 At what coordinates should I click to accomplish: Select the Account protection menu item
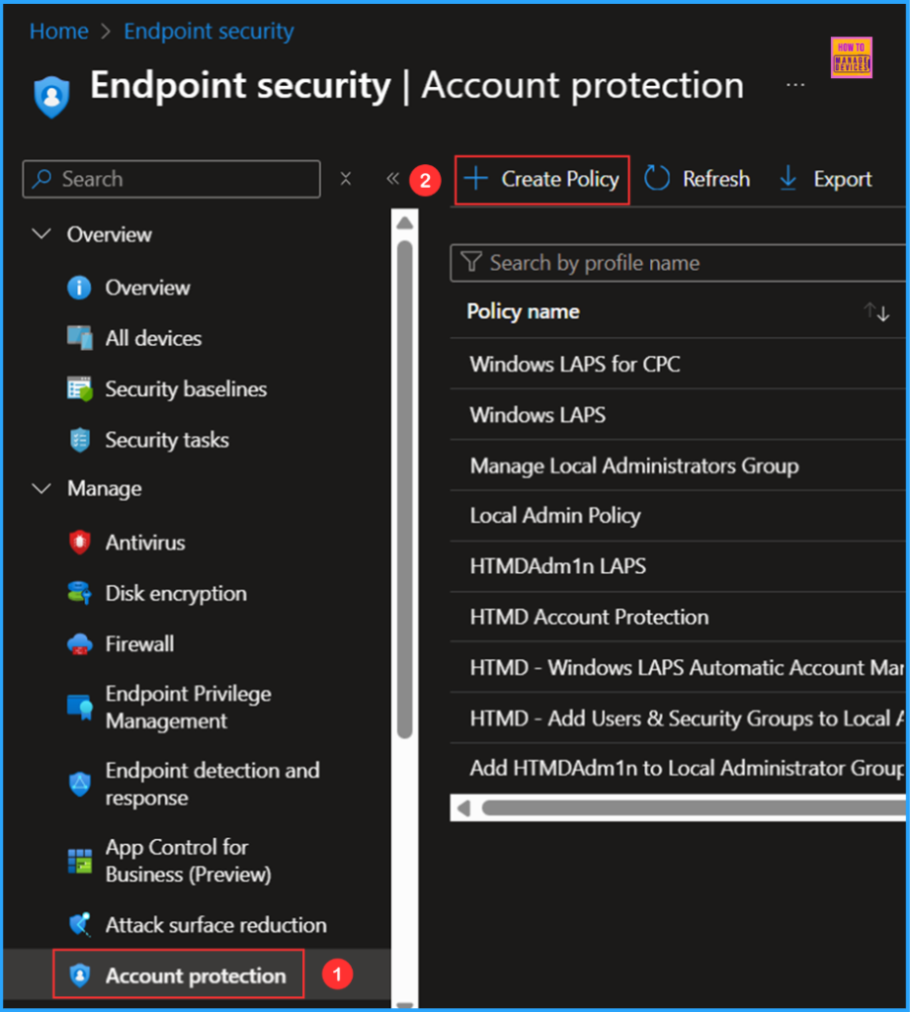click(196, 975)
